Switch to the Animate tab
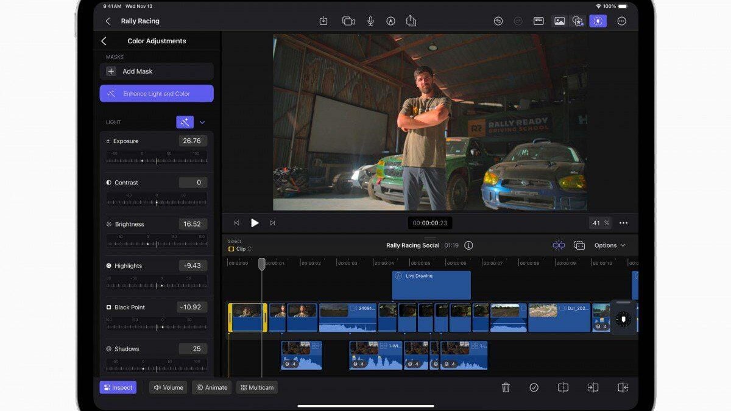This screenshot has width=731, height=411. point(211,387)
